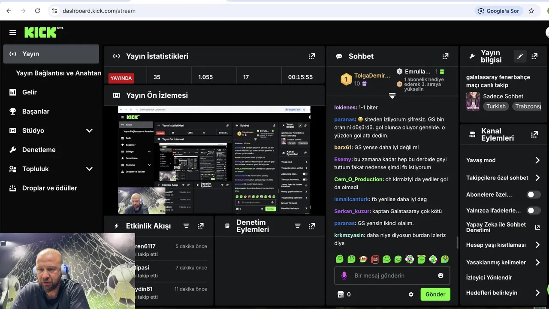Pop out the Sohbet chat panel

click(445, 56)
